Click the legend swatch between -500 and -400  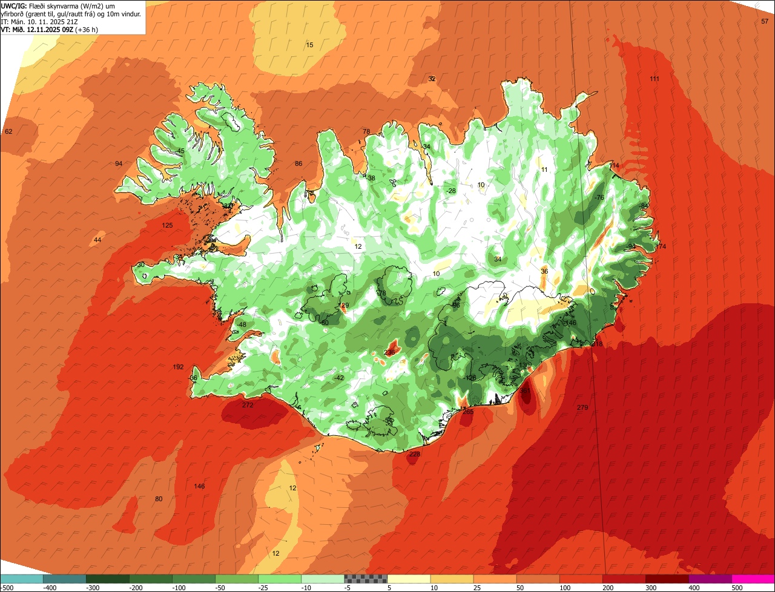pyautogui.click(x=21, y=579)
